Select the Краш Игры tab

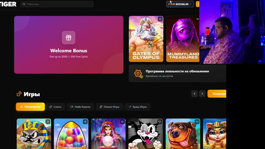[137, 107]
